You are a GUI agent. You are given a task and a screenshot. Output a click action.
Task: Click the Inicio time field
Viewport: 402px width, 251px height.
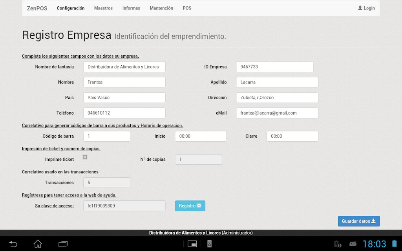(201, 136)
